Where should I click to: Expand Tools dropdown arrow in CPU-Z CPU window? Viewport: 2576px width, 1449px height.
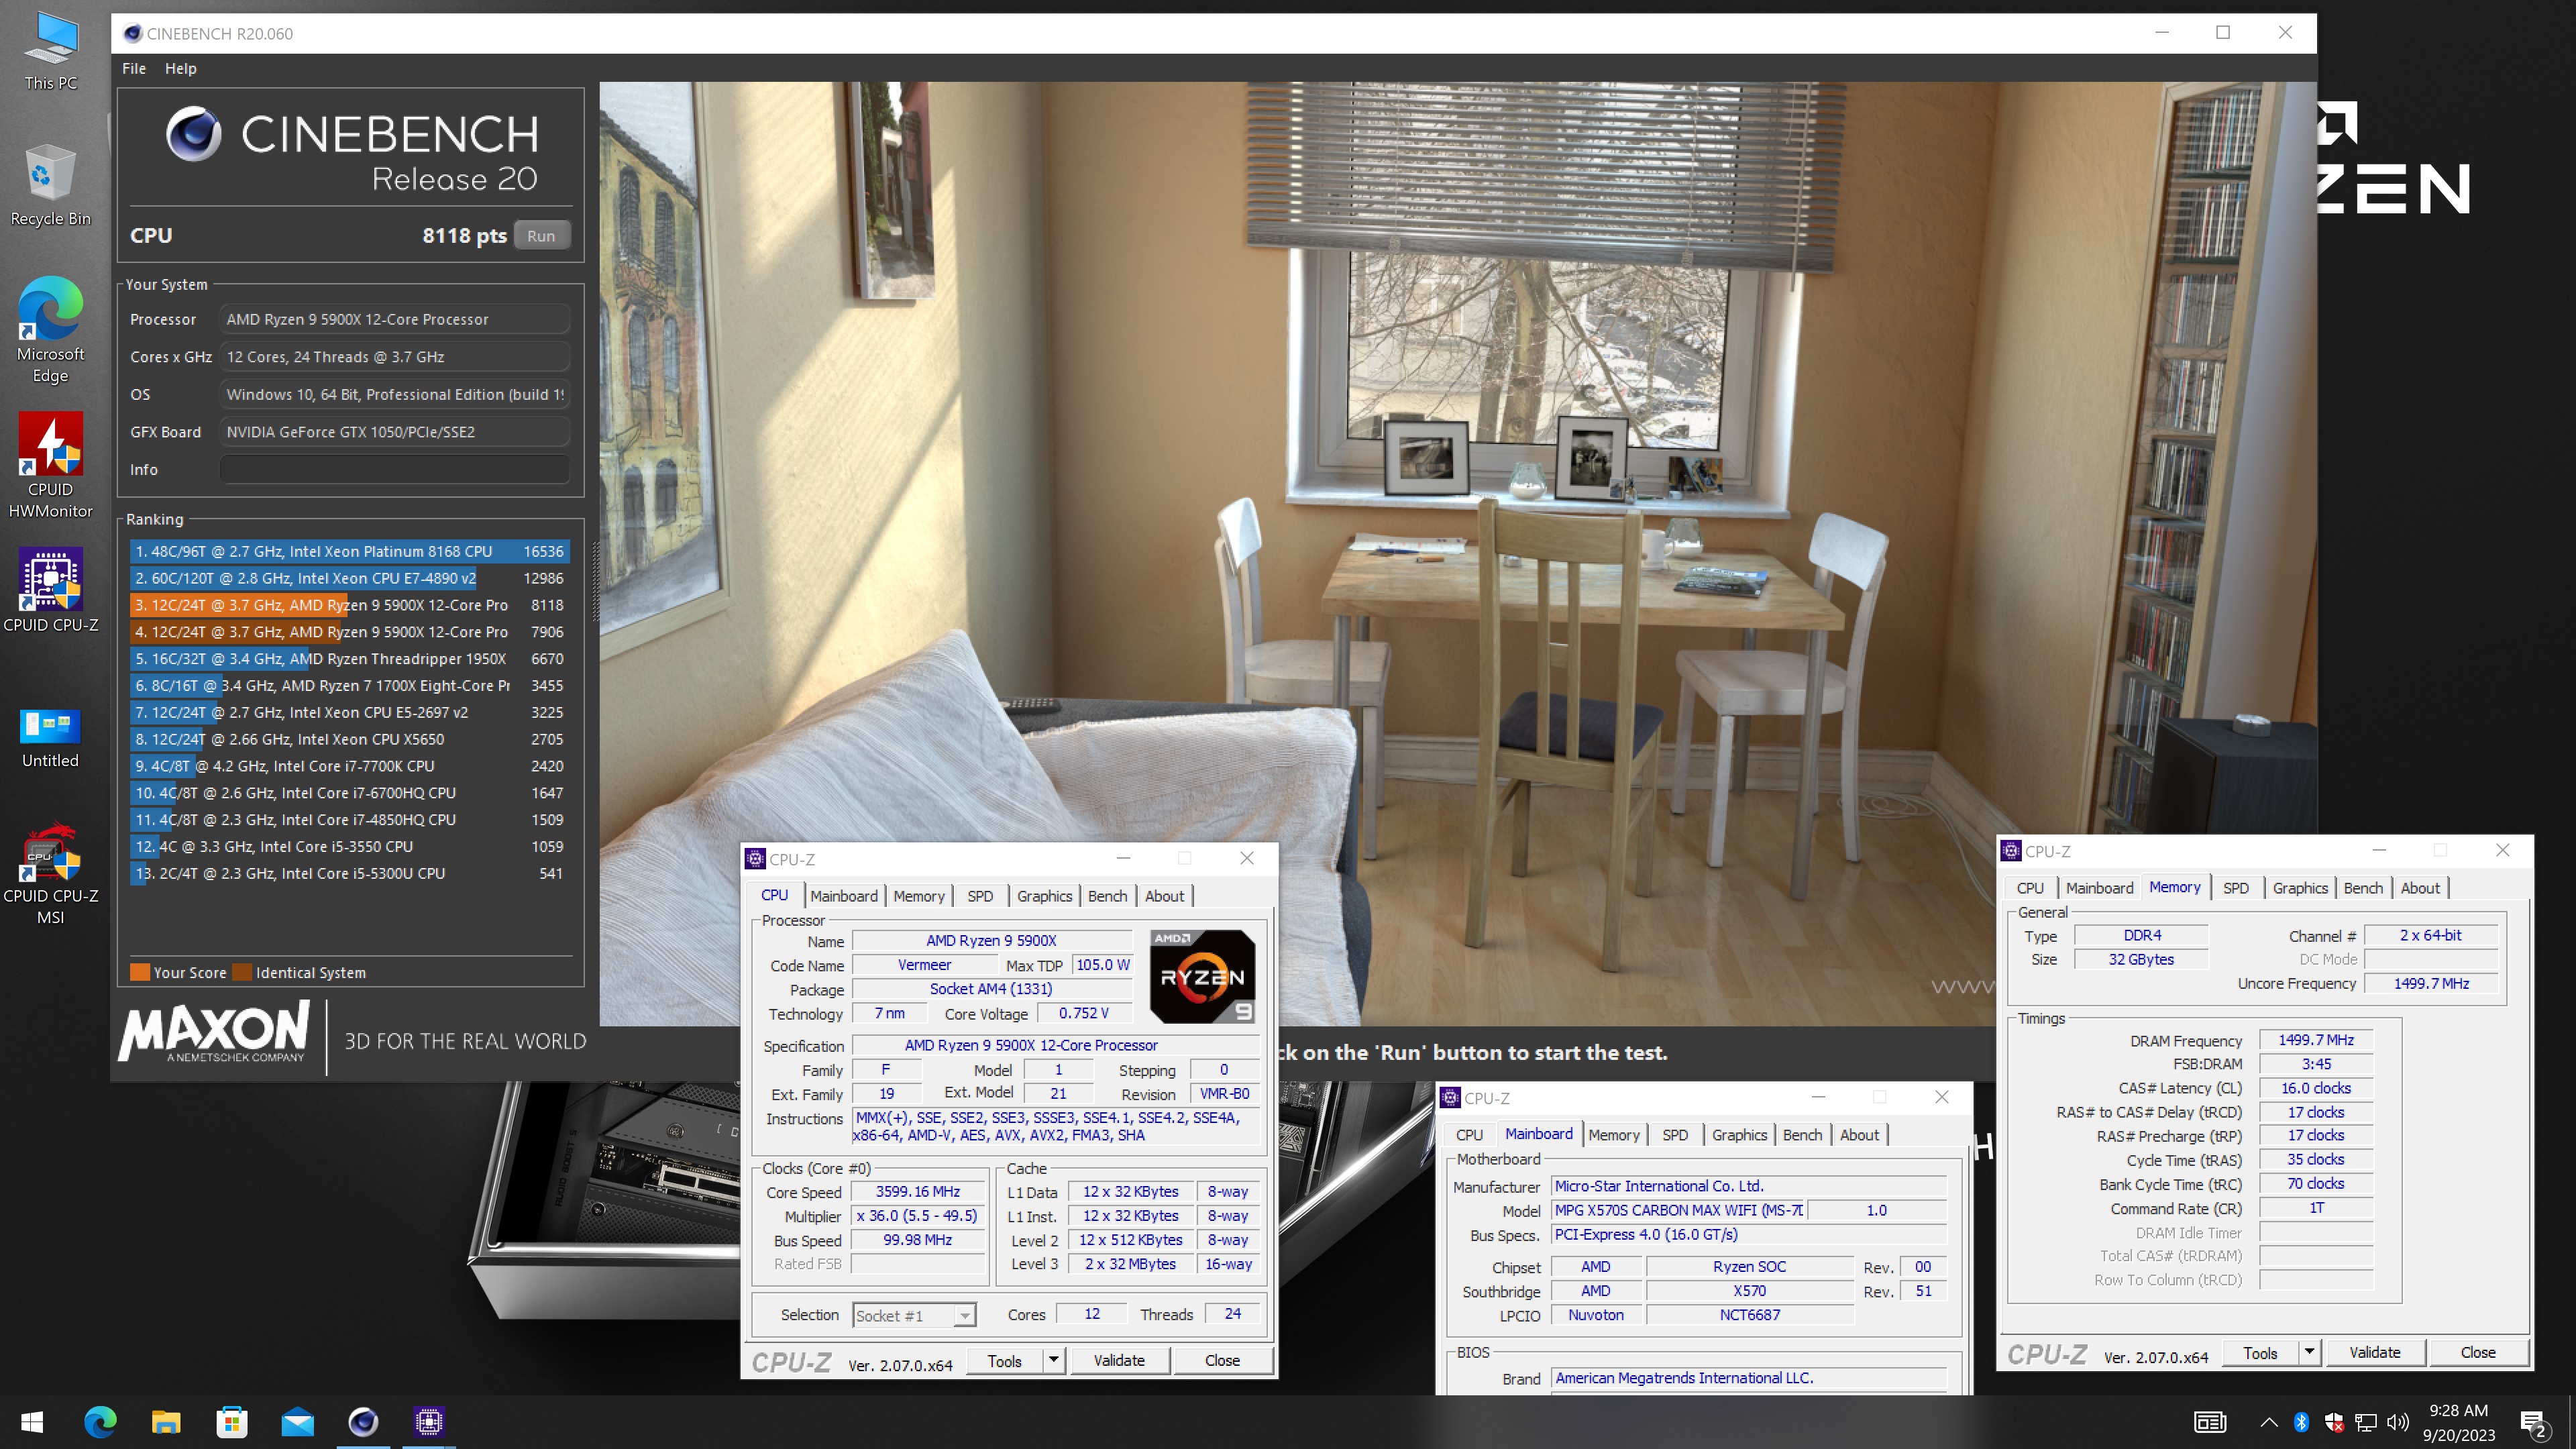point(1054,1361)
